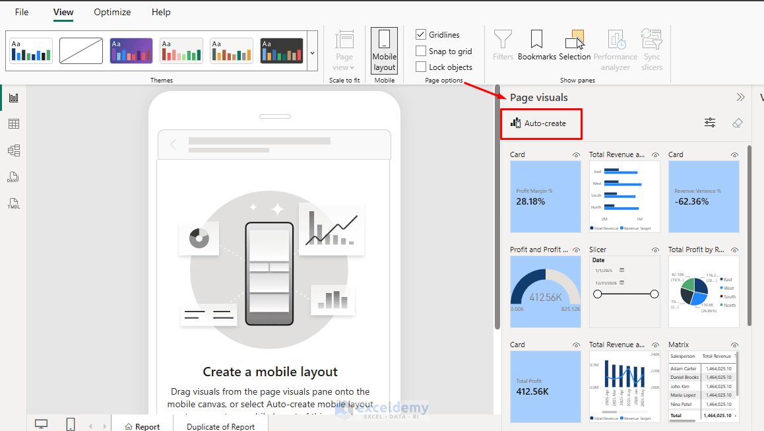
Task: Toggle the Gridlines checkbox
Action: [x=421, y=34]
